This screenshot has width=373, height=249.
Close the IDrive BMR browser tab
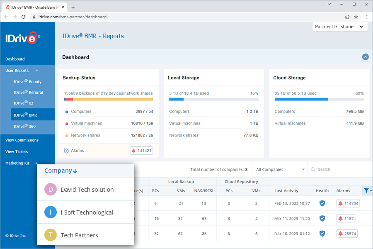(63, 7)
